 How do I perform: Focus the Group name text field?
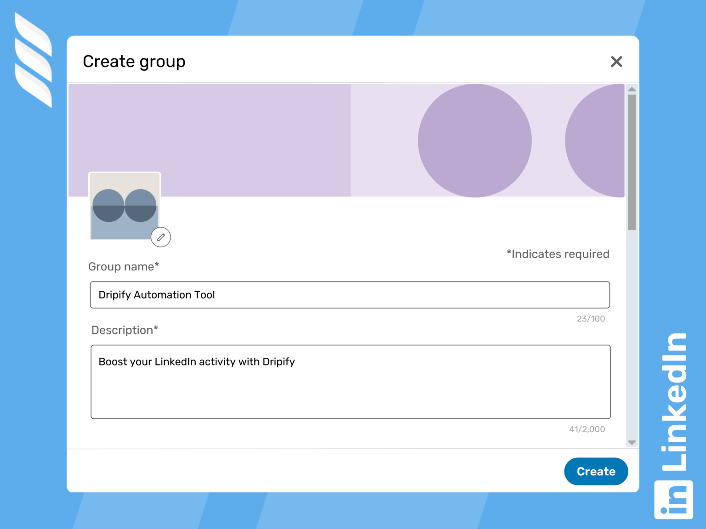click(x=349, y=294)
